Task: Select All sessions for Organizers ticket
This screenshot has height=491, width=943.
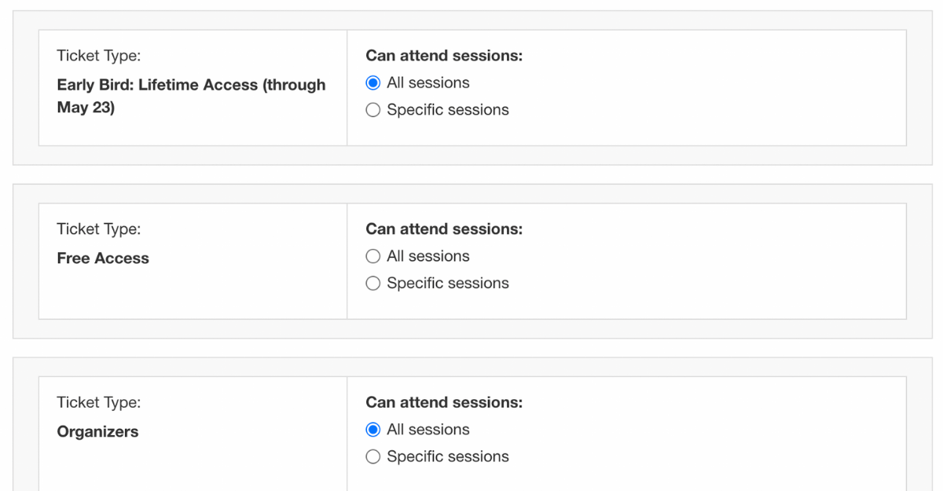Action: (372, 430)
